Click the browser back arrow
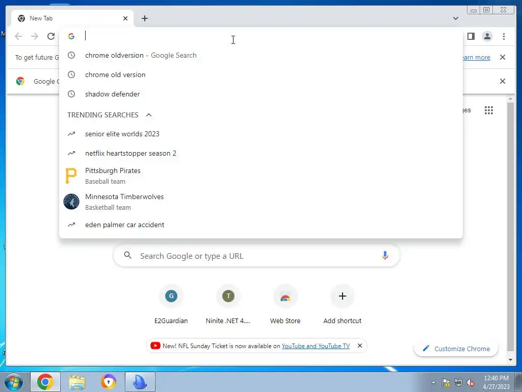Image resolution: width=522 pixels, height=392 pixels. [x=18, y=36]
